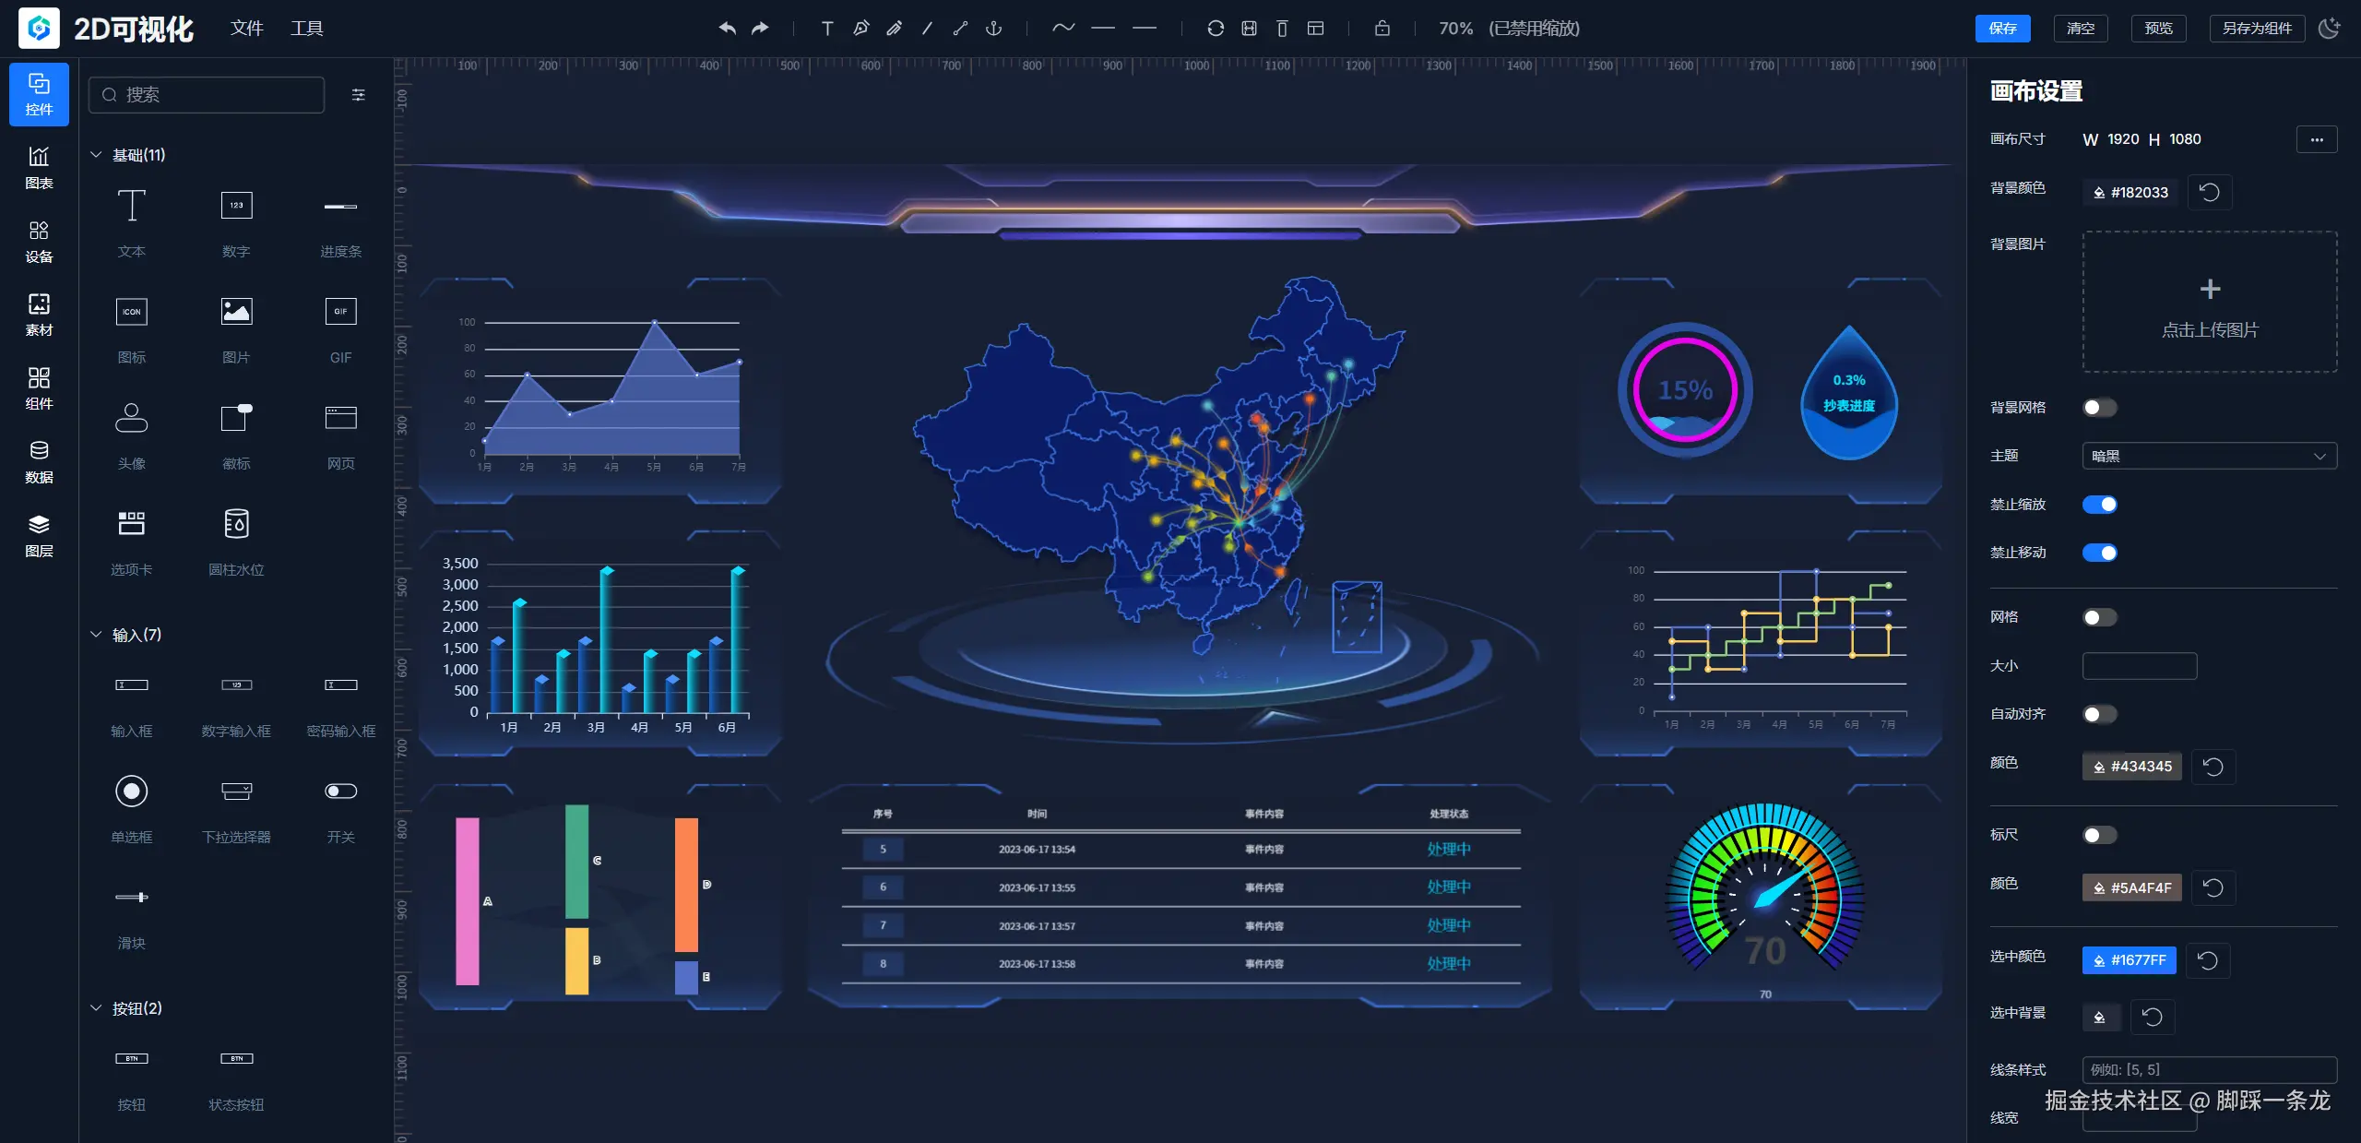Screen dimensions: 2361x1143
Task: Open the 工具 menu
Action: [x=306, y=28]
